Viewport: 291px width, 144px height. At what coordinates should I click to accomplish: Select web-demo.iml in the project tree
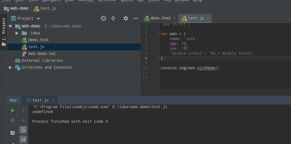(x=42, y=54)
